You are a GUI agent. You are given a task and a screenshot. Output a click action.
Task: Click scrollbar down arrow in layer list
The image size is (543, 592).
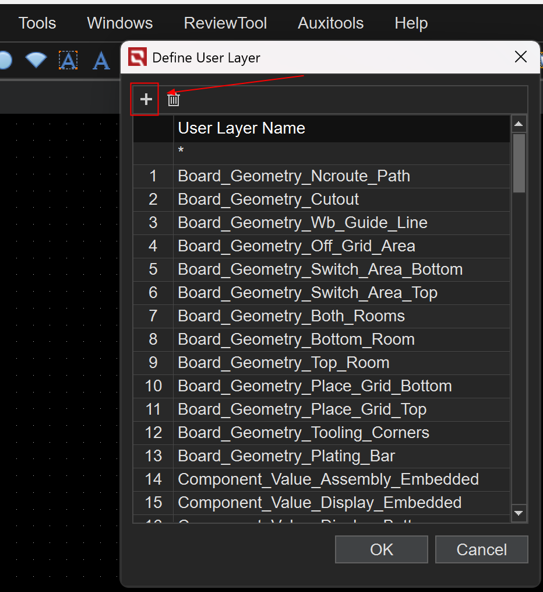click(x=519, y=513)
